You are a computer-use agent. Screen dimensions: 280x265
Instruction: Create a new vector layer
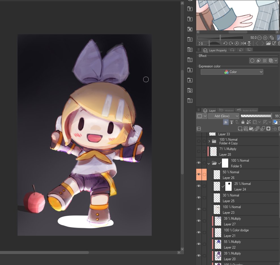(x=246, y=129)
